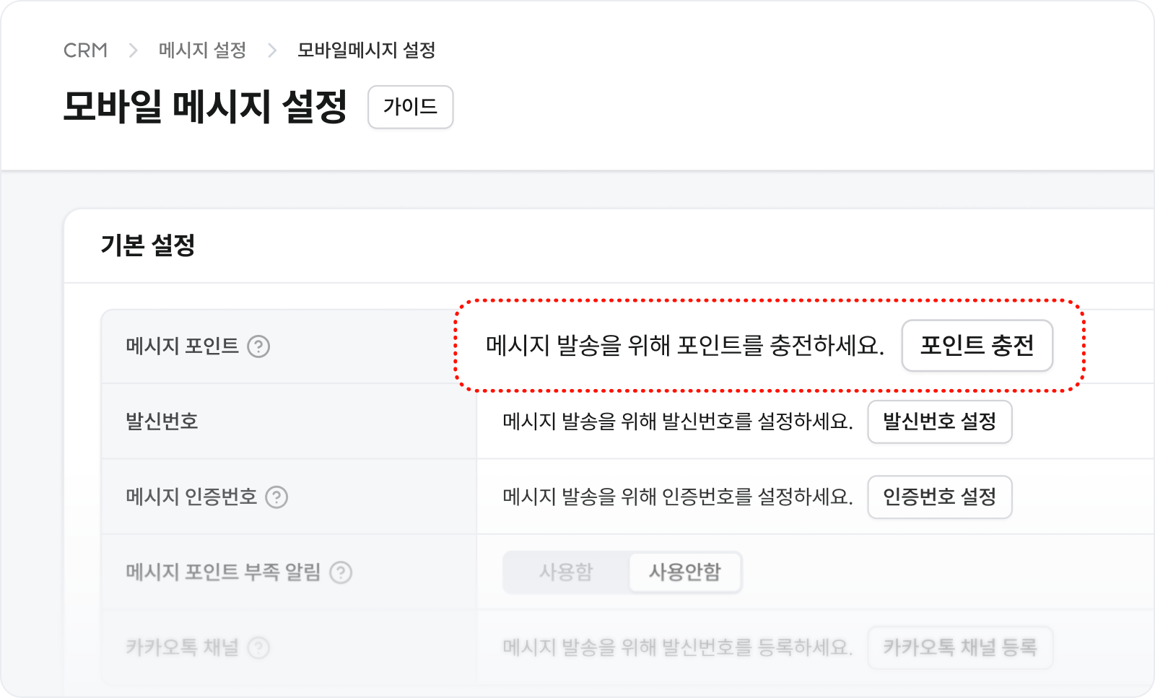Select 사용함 for low-point alert
This screenshot has width=1155, height=698.
click(566, 572)
